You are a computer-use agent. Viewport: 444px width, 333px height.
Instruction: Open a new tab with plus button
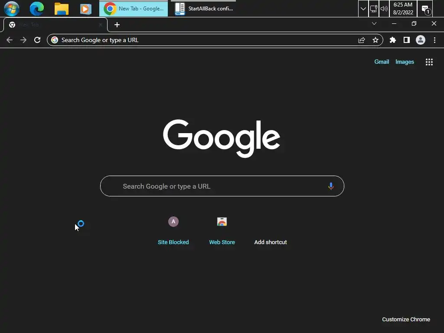(x=117, y=25)
